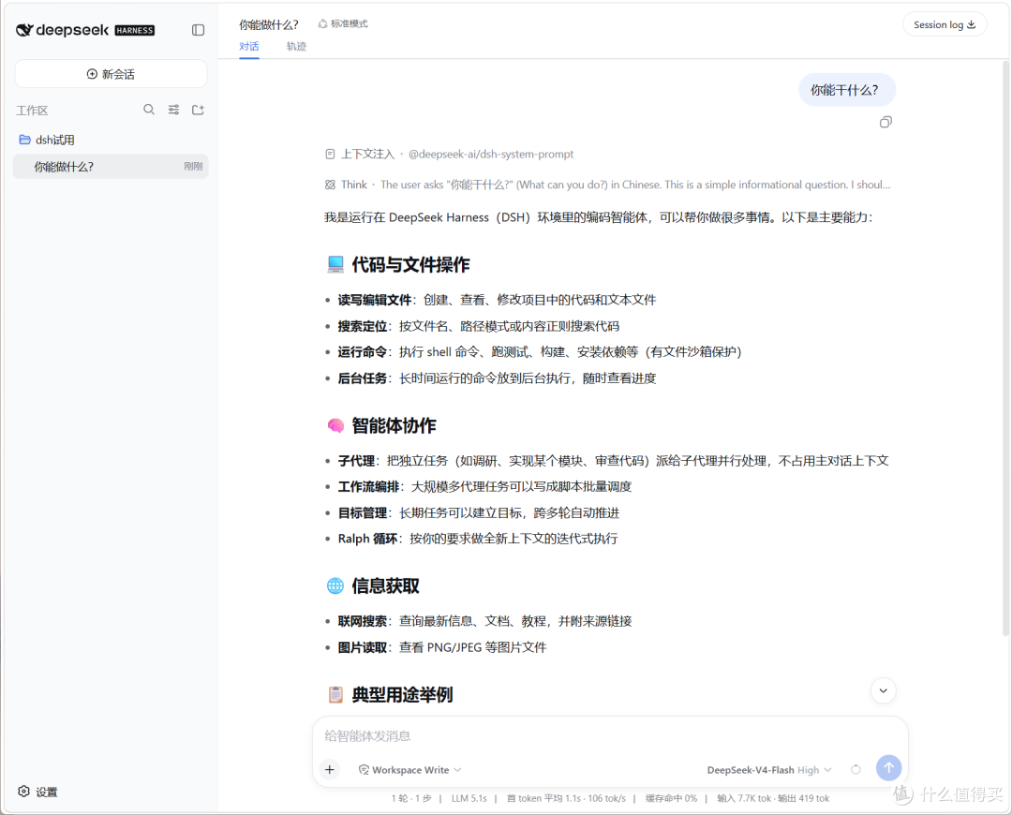Open workspace filter settings icon
The image size is (1012, 815).
click(x=173, y=110)
